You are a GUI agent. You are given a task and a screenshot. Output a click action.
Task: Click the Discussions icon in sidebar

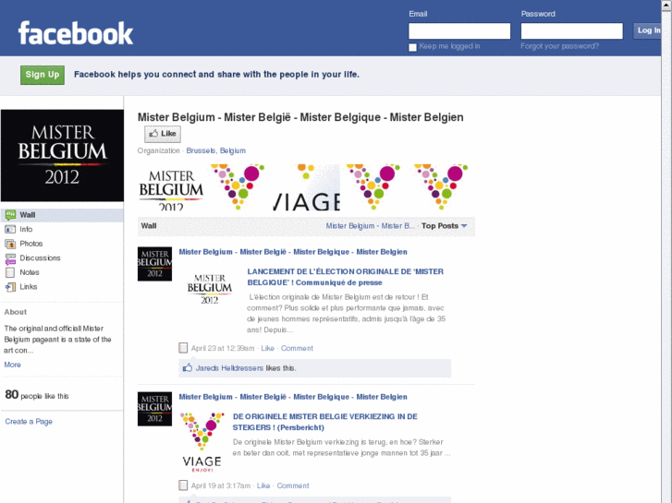click(10, 258)
